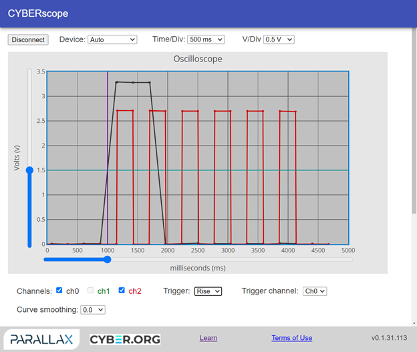Click the 2500 tick label on the time axis
Image resolution: width=417 pixels, height=352 pixels.
point(198,250)
